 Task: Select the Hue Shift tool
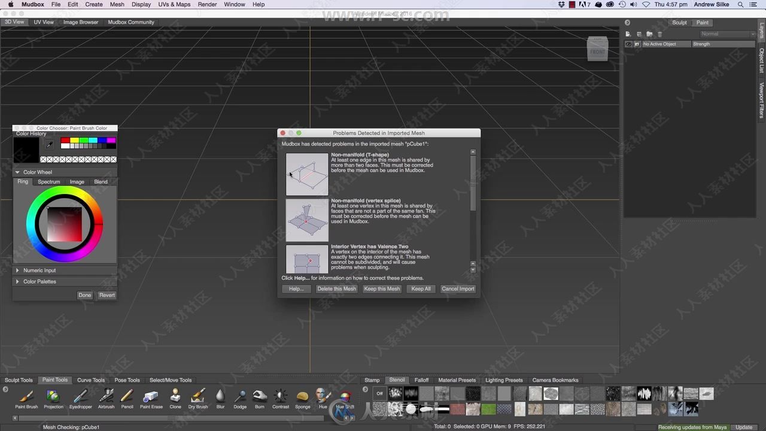(x=345, y=399)
